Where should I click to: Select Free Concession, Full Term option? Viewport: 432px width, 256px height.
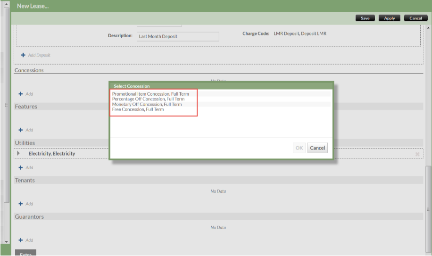click(x=138, y=109)
